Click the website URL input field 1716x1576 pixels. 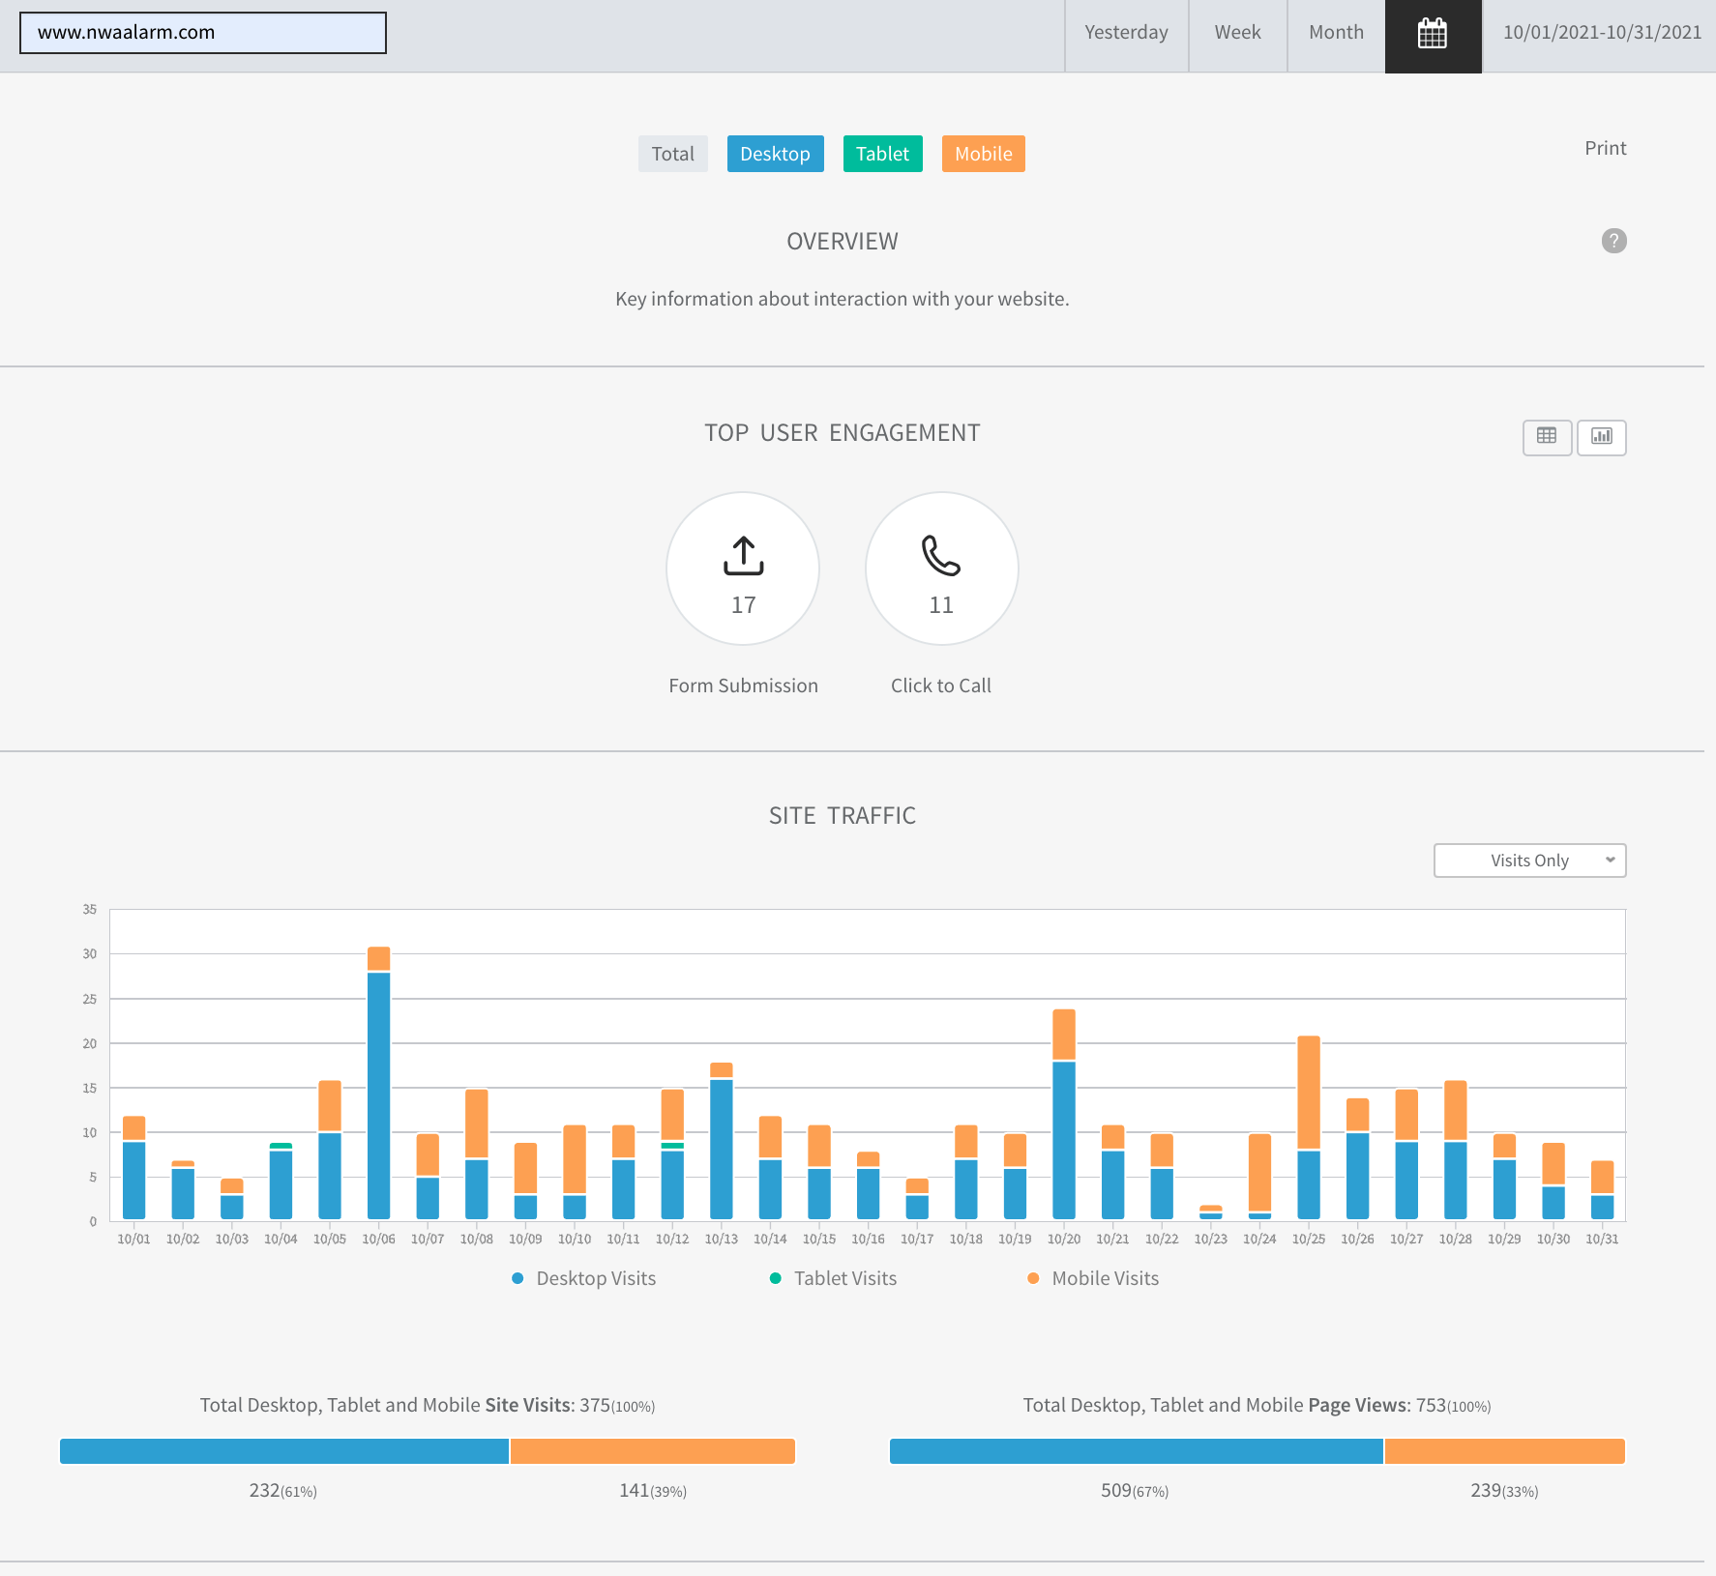pyautogui.click(x=203, y=33)
